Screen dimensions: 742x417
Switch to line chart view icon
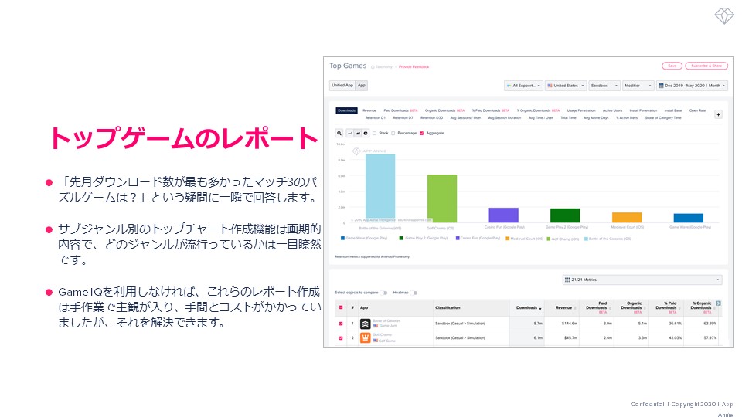(349, 133)
